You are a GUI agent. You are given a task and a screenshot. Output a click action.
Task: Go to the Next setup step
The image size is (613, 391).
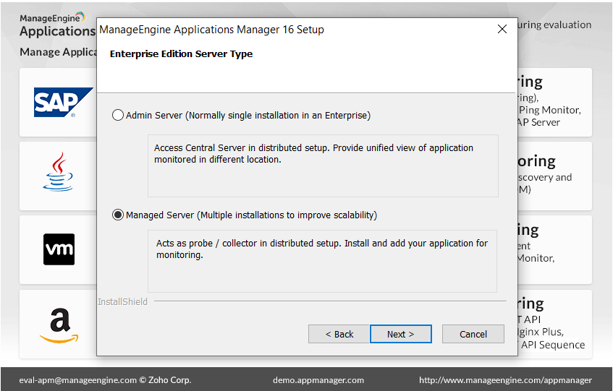pos(401,334)
